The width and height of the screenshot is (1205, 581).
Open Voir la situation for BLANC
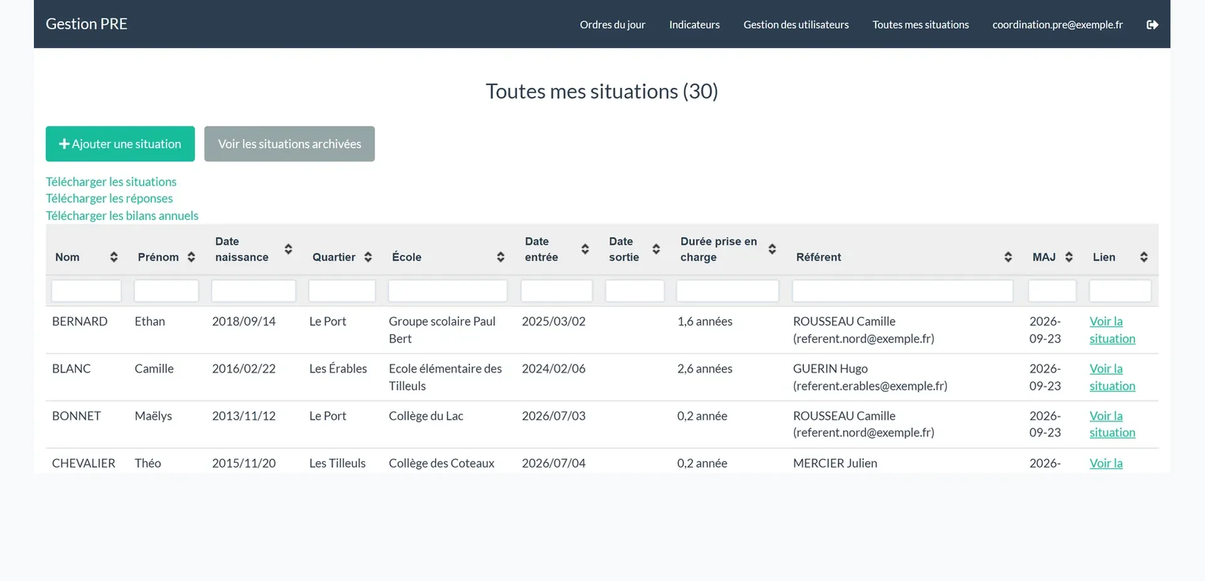(1112, 377)
